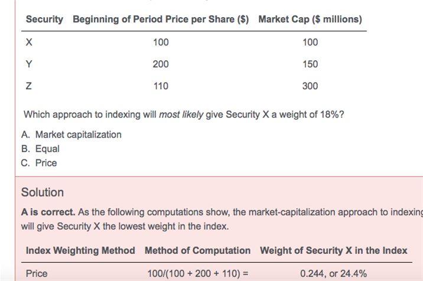Screen dimensions: 423x281
Task: Click the Index Weighting Method header
Action: 80,250
